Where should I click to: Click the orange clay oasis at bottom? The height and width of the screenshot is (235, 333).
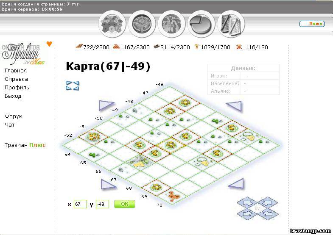(x=174, y=196)
